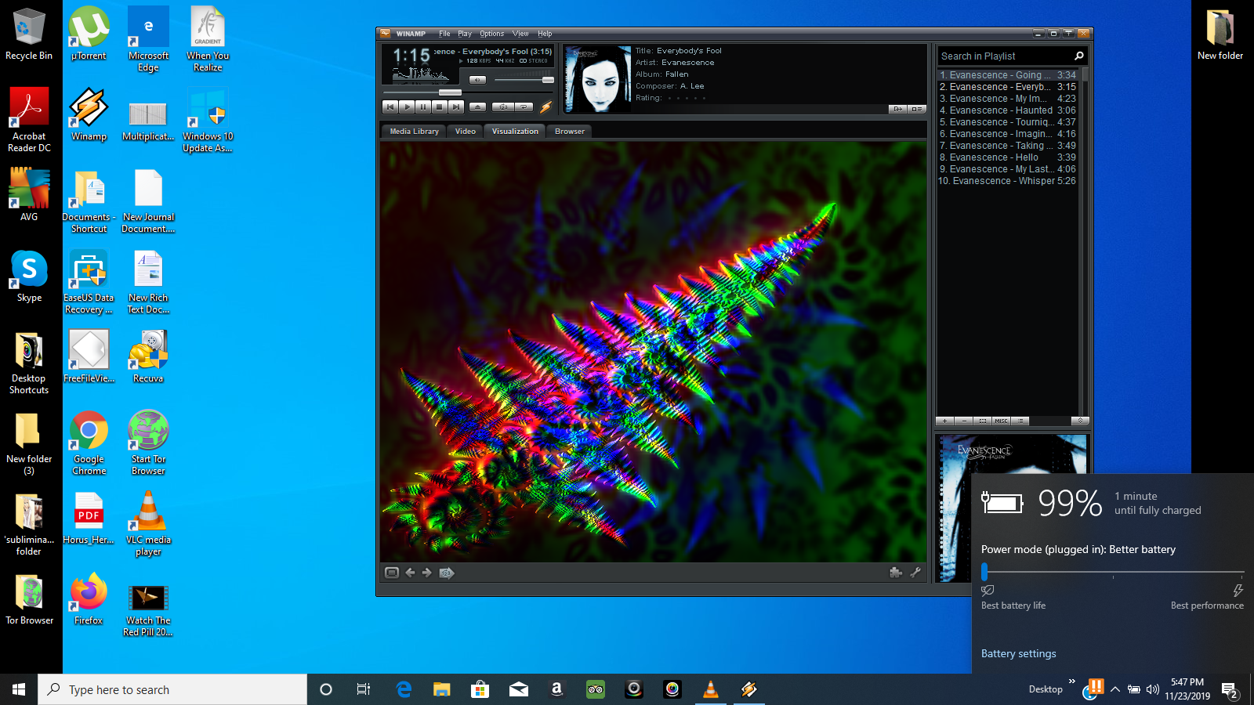
Task: Click the Google Chrome desktop icon
Action: tap(89, 443)
